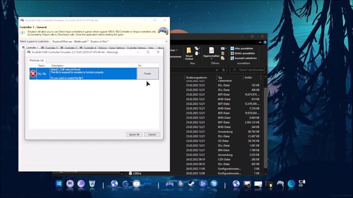The image size is (353, 198).
Task: Open the round icon between Steam and power icon
Action: coord(202,184)
